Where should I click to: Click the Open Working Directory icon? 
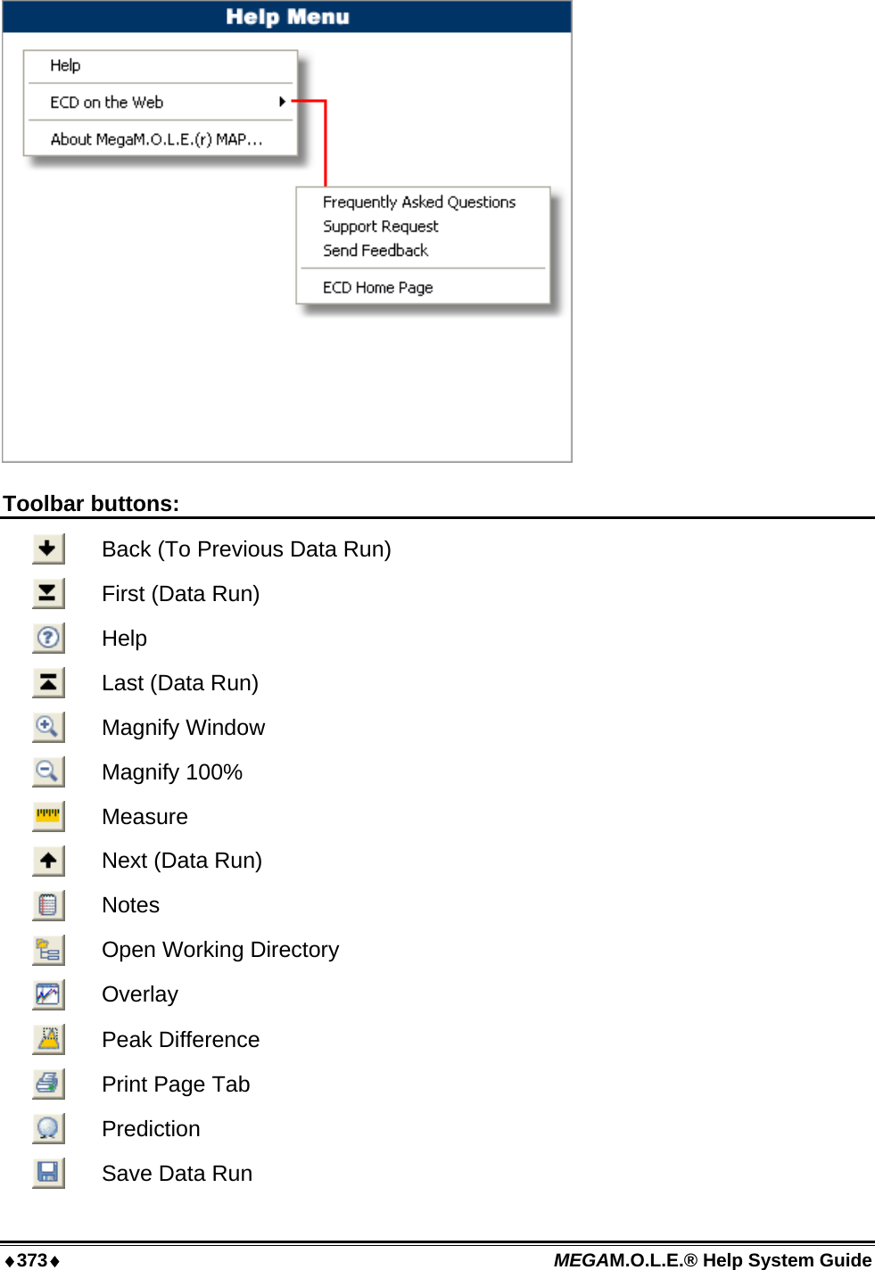pos(48,950)
